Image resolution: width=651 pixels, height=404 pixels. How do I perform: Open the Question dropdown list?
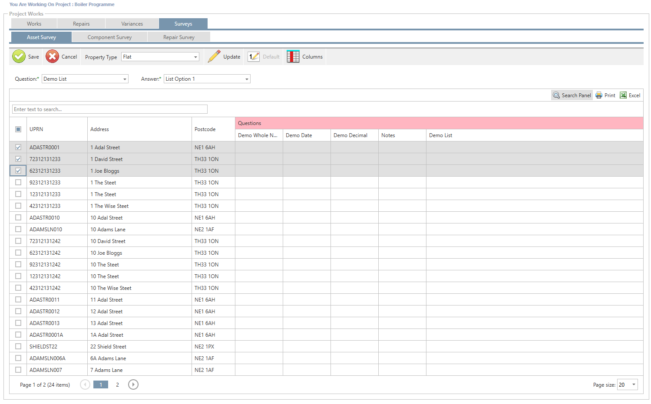click(x=125, y=79)
